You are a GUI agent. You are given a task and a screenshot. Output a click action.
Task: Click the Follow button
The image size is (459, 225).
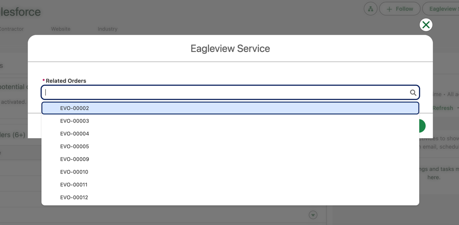coord(400,9)
